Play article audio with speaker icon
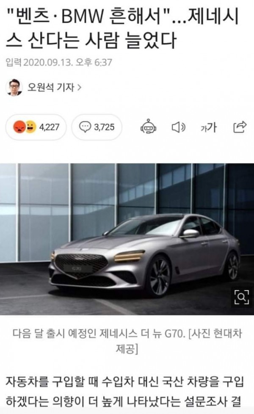The height and width of the screenshot is (414, 254). [x=179, y=127]
